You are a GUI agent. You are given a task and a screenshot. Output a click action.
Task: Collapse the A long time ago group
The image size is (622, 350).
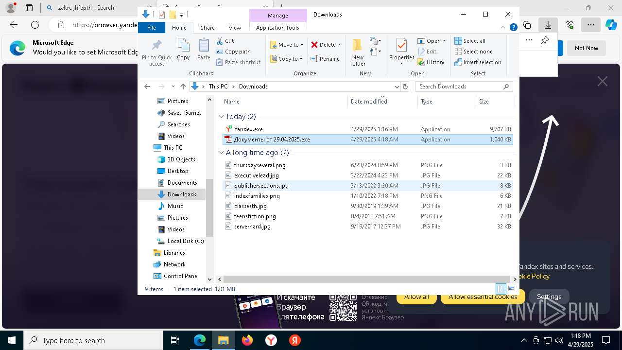(221, 153)
